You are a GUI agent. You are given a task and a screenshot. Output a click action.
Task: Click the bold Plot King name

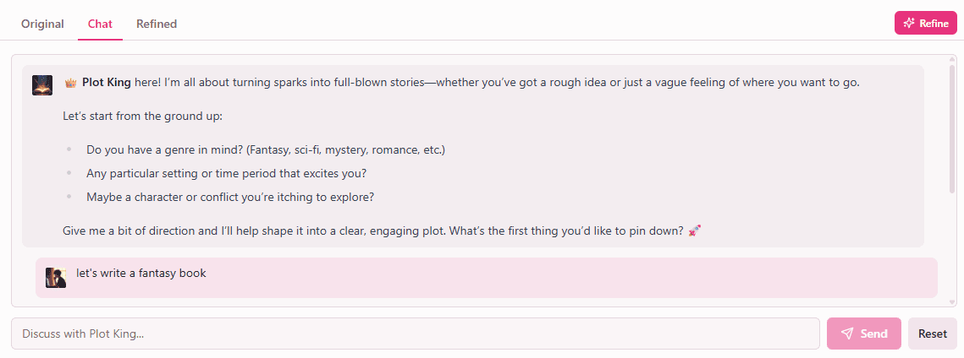pos(107,83)
